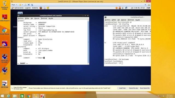Open Buscar menu in second terminal window
The image size is (175, 98).
point(124,20)
